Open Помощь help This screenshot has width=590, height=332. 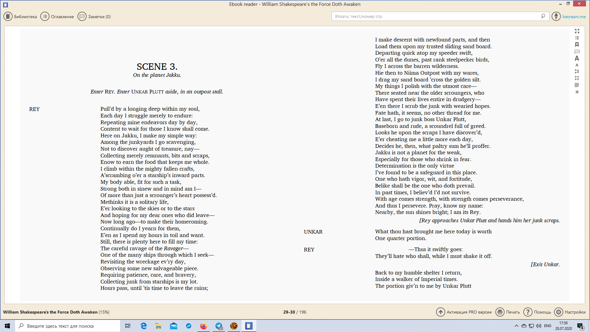(537, 312)
